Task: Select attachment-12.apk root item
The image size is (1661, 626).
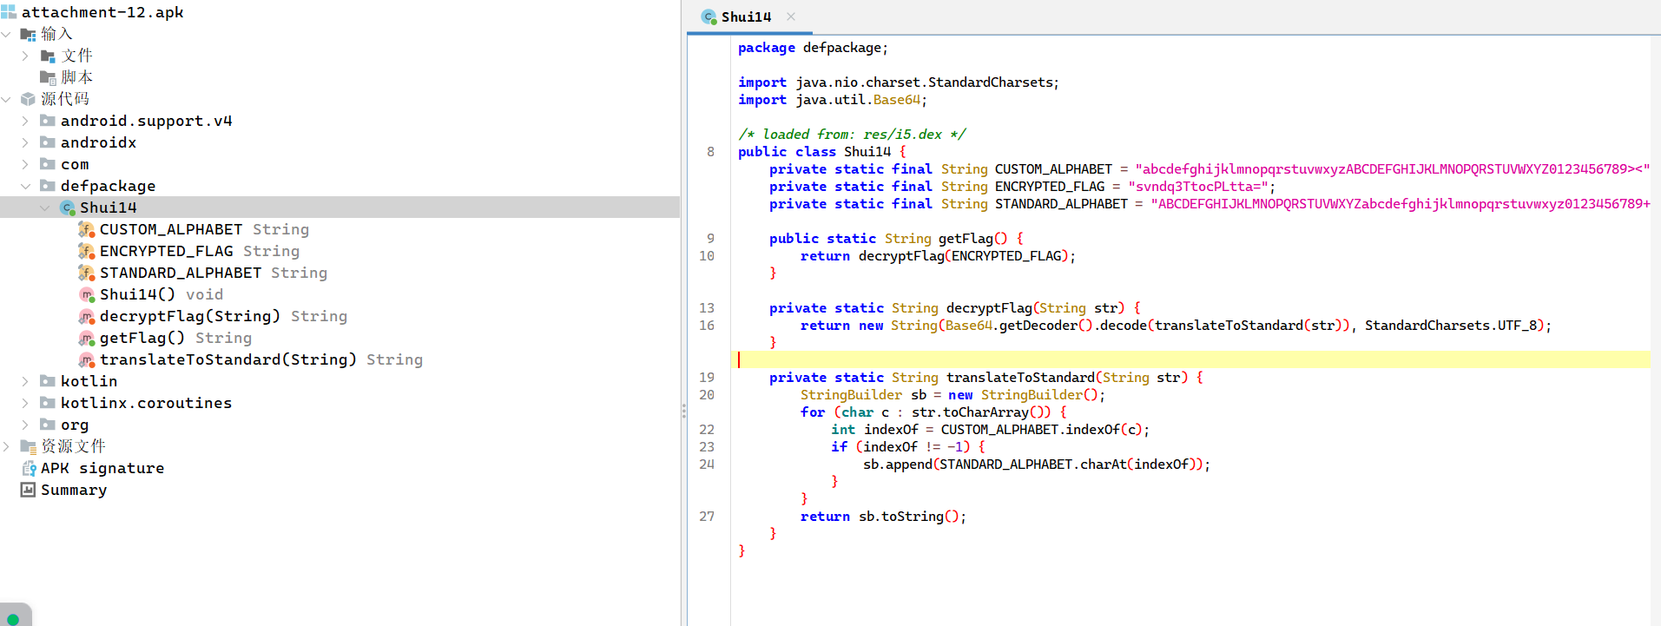Action: tap(102, 12)
